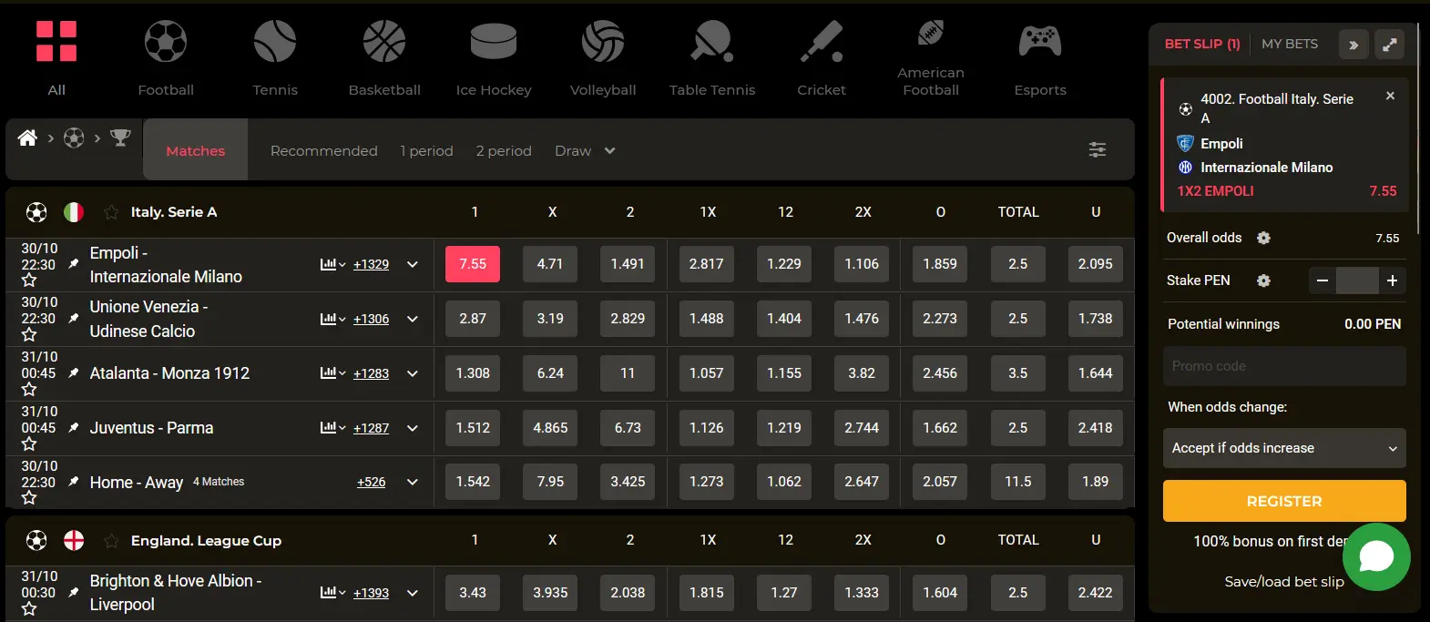Open +1306 more markets for Venezia match
Image resolution: width=1430 pixels, height=622 pixels.
pyautogui.click(x=371, y=319)
